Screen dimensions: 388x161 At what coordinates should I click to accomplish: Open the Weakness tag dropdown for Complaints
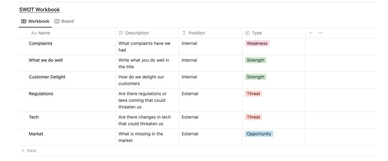tap(257, 44)
